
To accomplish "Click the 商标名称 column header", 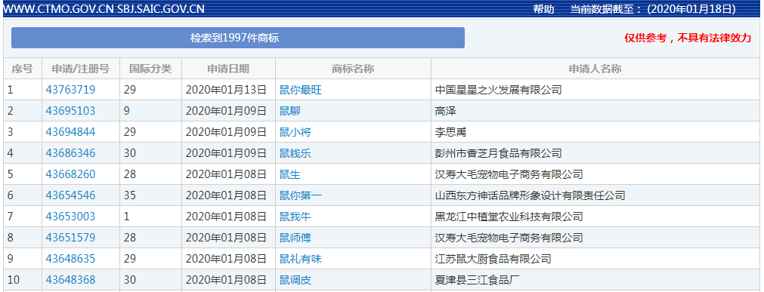I will 353,69.
